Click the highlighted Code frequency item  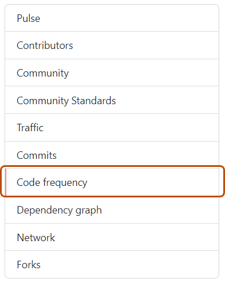(x=112, y=181)
